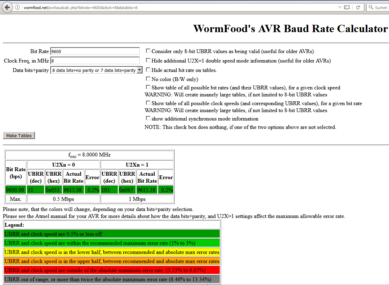Click the '0.5 Mbps' max cell
The width and height of the screenshot is (389, 285).
63,199
